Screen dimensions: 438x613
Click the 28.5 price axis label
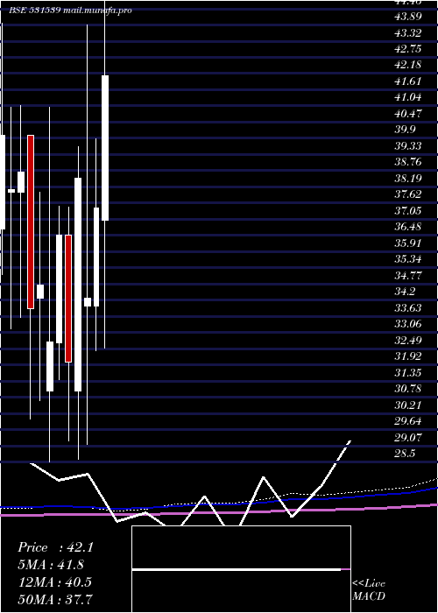click(x=405, y=454)
